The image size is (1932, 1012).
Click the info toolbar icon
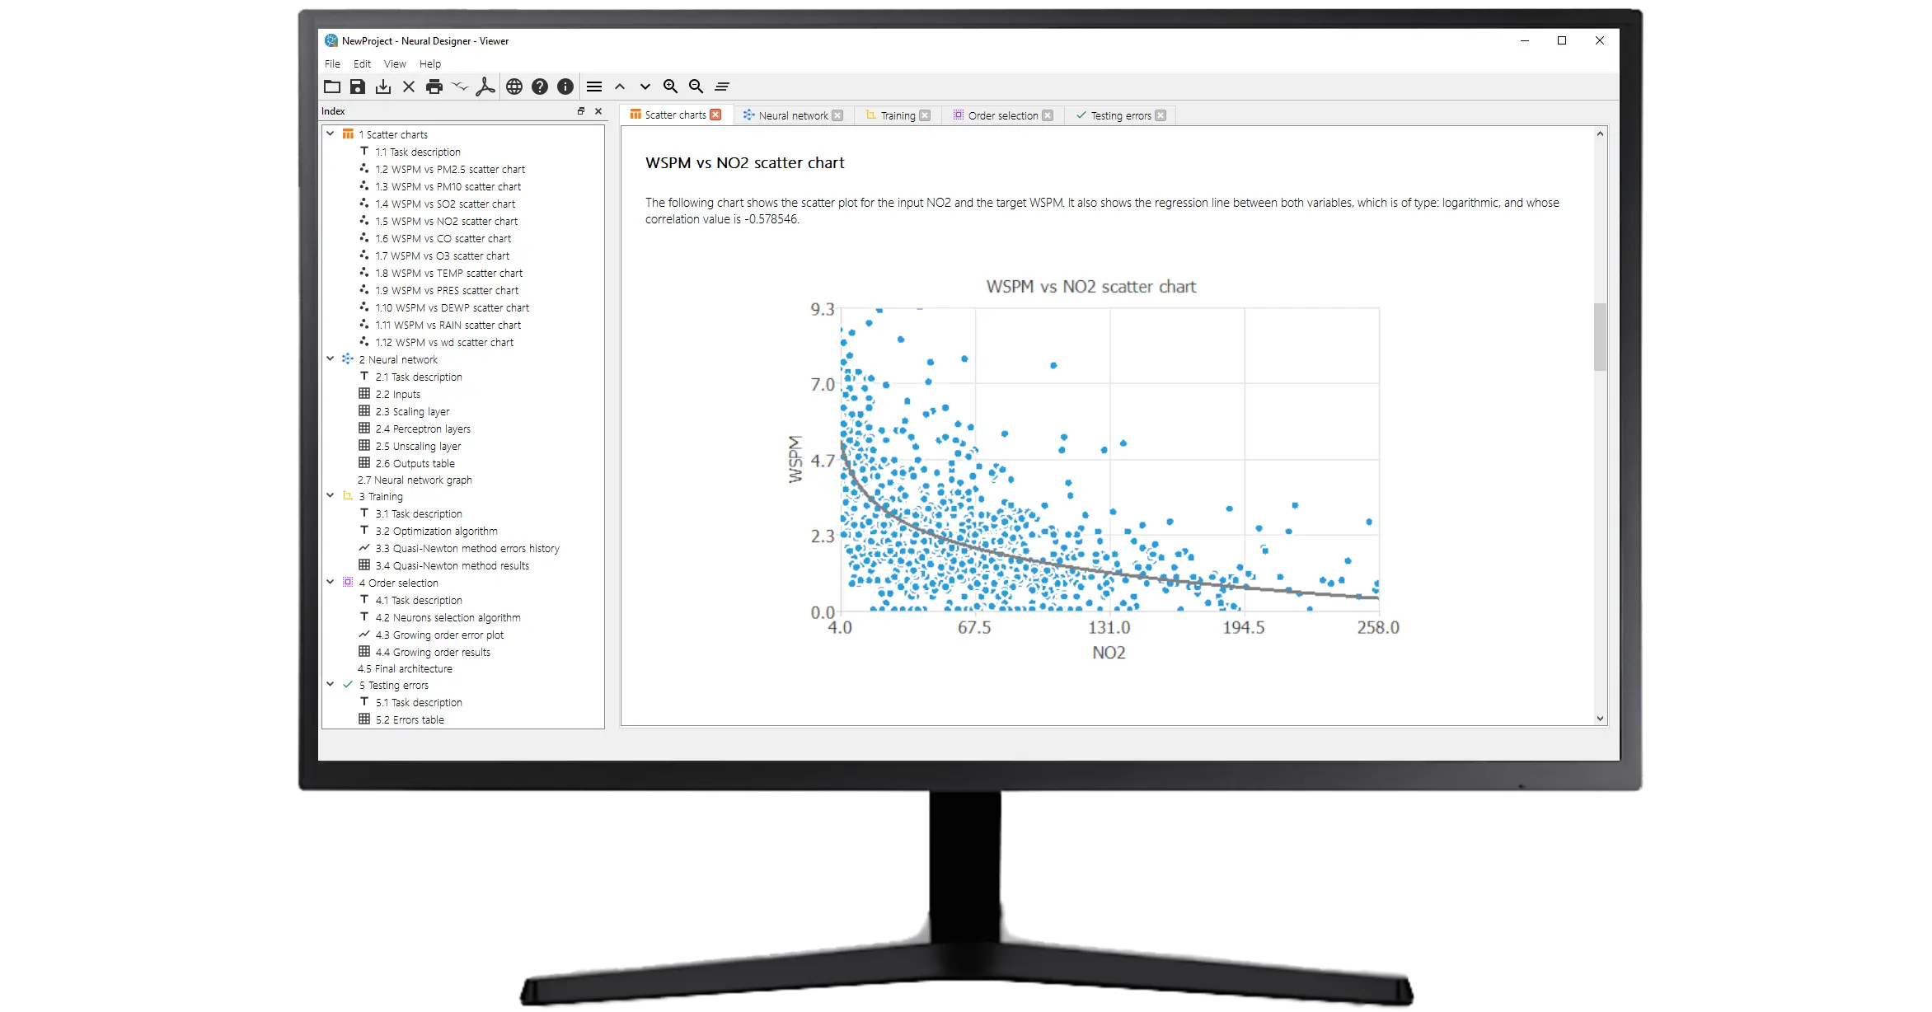(x=564, y=86)
